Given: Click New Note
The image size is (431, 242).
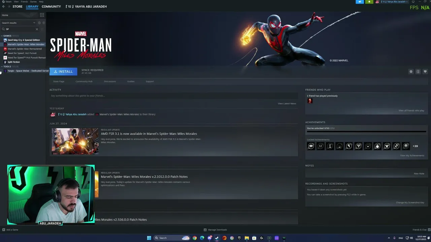Looking at the screenshot, I should (419, 174).
